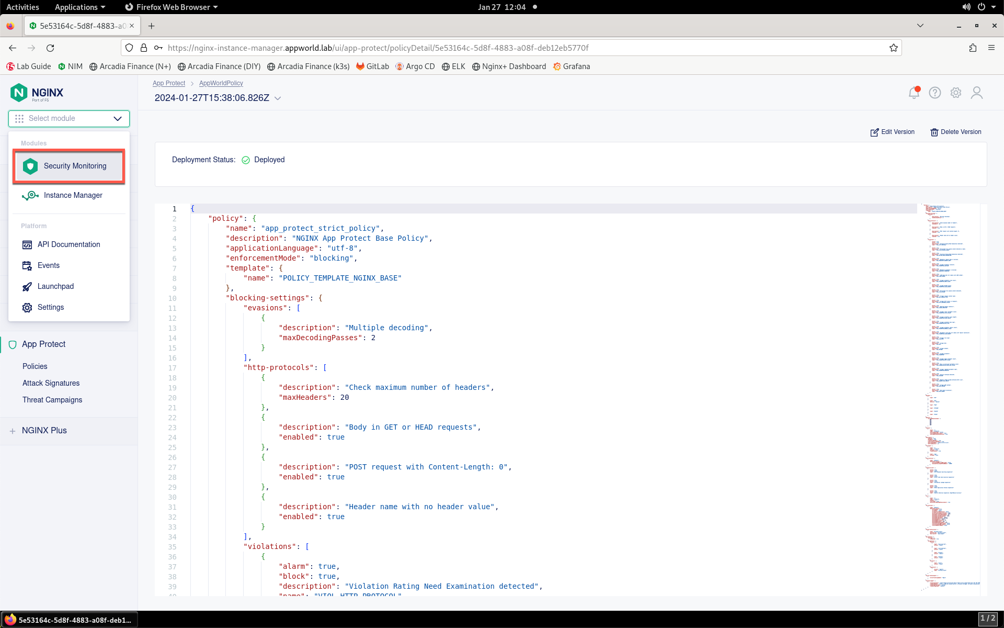The height and width of the screenshot is (628, 1004).
Task: Expand the policy version dropdown chevron
Action: (x=278, y=98)
